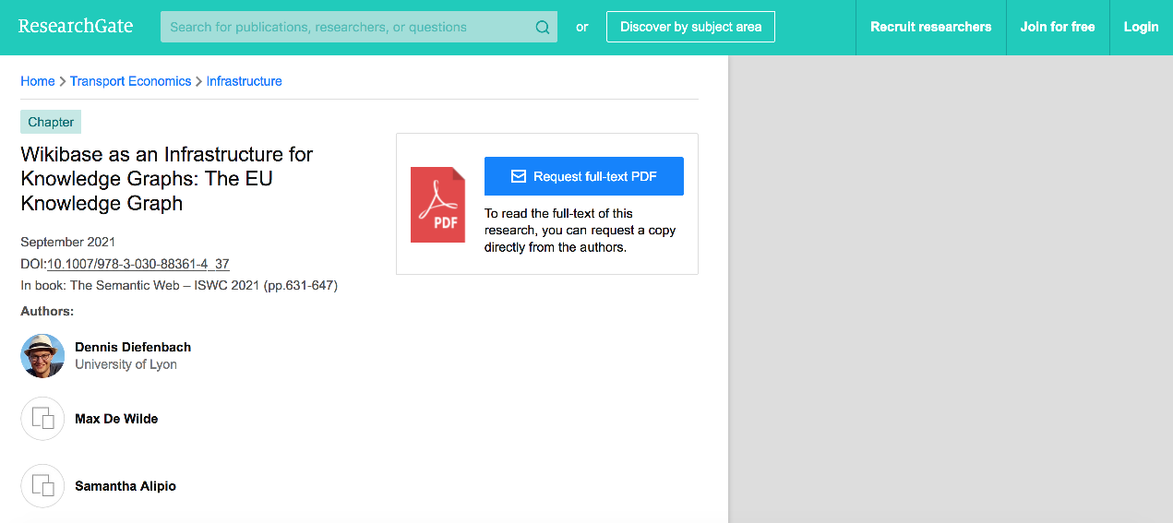Click Max De Wilde's placeholder avatar icon
The image size is (1173, 523).
coord(42,419)
